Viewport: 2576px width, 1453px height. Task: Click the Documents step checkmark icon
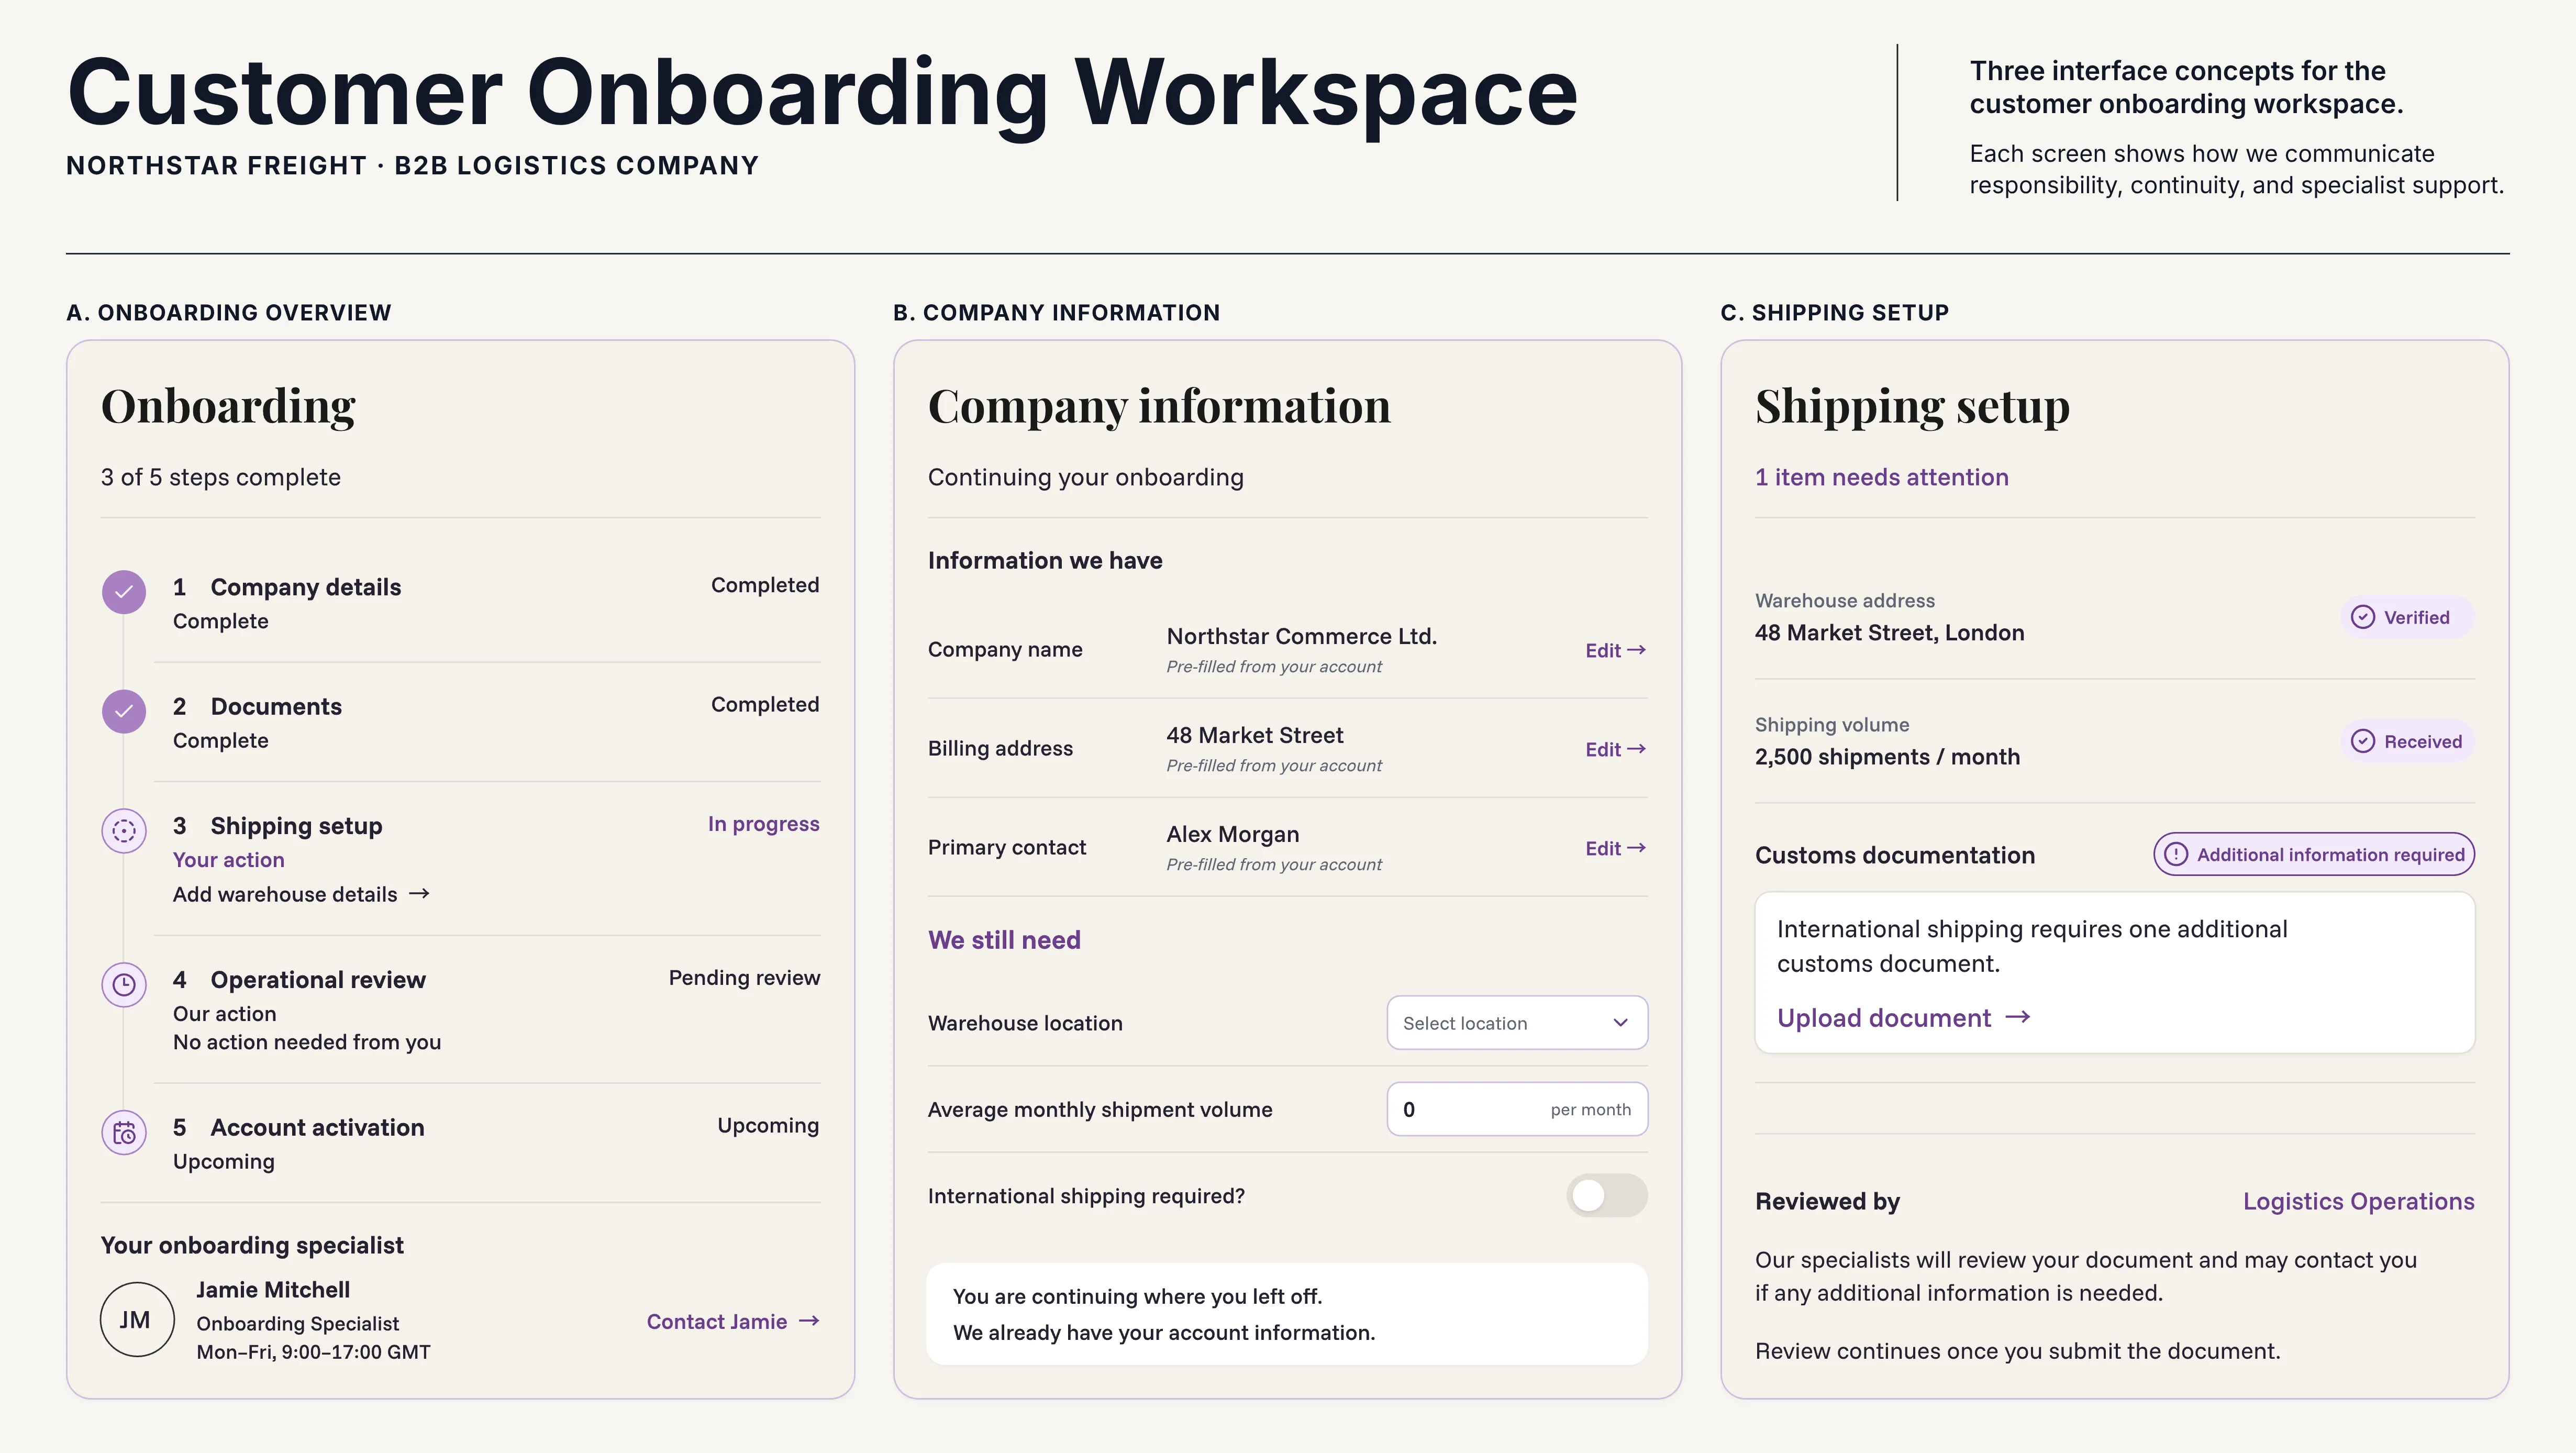coord(124,711)
